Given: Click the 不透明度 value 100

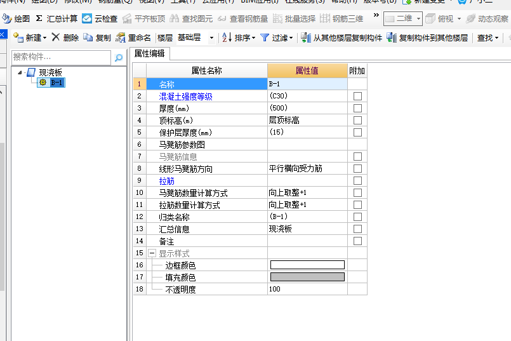Looking at the screenshot, I should coord(307,289).
